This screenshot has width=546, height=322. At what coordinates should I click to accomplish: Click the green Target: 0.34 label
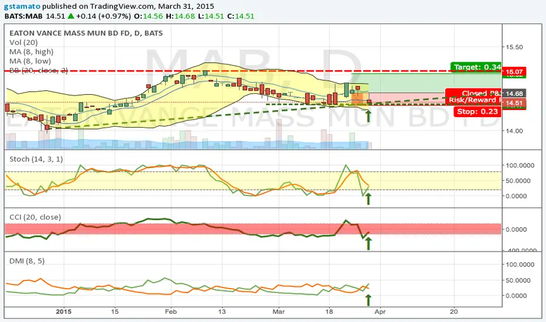[476, 67]
